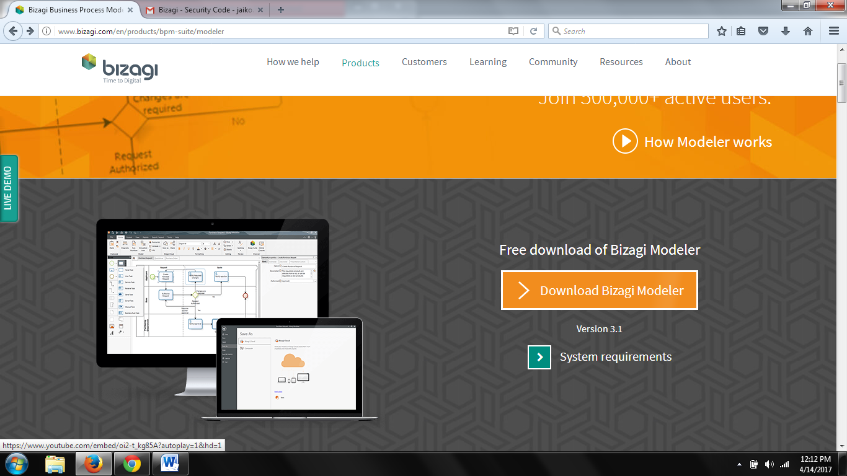Open File Explorer from taskbar
The width and height of the screenshot is (847, 476).
55,464
